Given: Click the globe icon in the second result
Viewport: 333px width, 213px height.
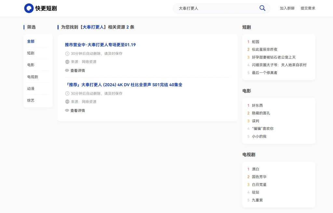Looking at the screenshot, I should tap(67, 101).
